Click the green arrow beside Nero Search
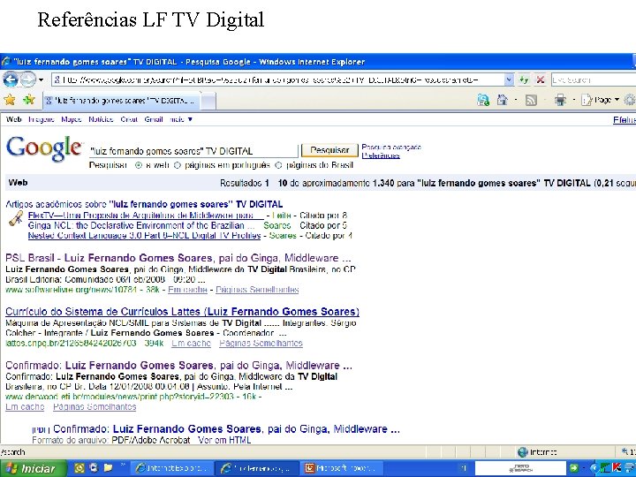 pos(573,468)
